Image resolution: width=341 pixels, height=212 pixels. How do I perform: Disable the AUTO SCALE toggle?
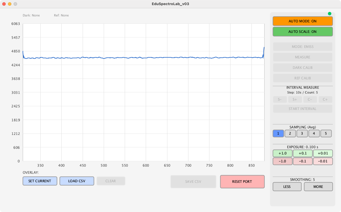[x=303, y=32]
